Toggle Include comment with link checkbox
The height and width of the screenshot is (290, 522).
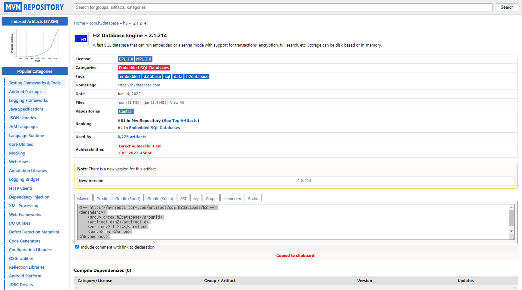tap(77, 247)
